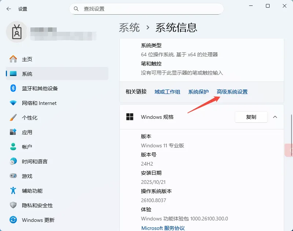Open 蓝牙和其他设备 settings
Viewport: 293px width, 231px height.
coord(57,88)
